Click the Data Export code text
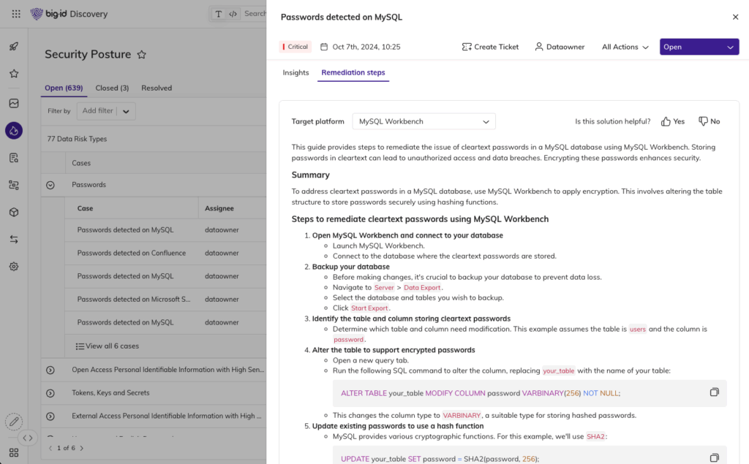749x464 pixels. [422, 287]
